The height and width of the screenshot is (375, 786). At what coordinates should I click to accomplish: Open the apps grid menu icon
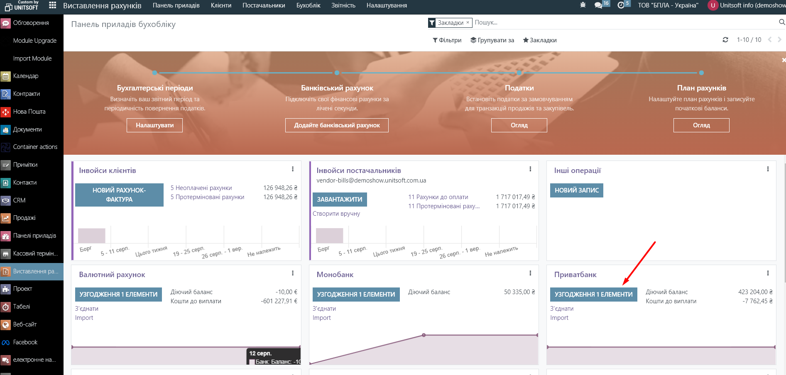point(52,5)
